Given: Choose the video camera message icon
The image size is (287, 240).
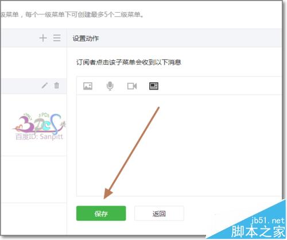Looking at the screenshot, I should coord(132,86).
